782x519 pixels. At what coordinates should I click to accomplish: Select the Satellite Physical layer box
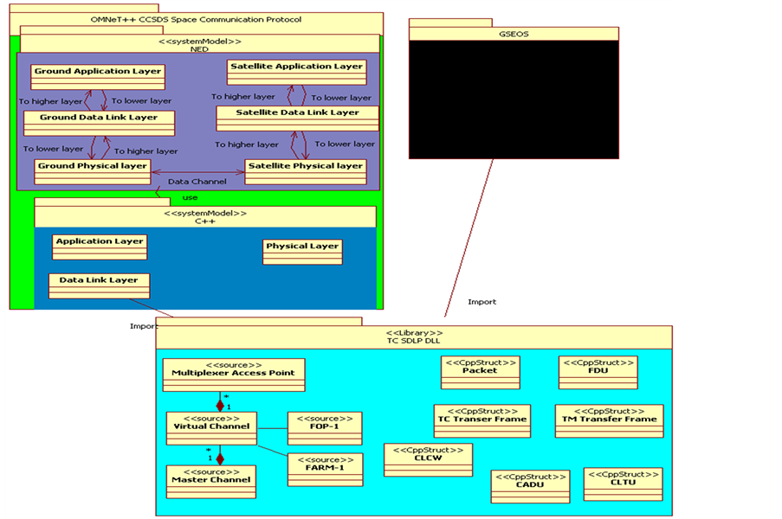pyautogui.click(x=305, y=170)
